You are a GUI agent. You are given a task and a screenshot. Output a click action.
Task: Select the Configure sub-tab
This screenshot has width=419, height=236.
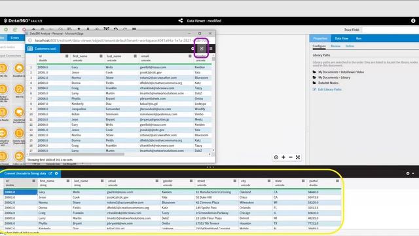pyautogui.click(x=319, y=46)
